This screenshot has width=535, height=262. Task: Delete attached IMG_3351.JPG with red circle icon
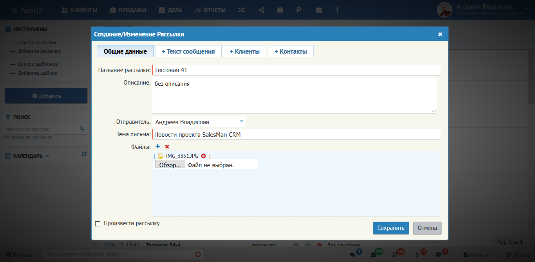click(203, 156)
